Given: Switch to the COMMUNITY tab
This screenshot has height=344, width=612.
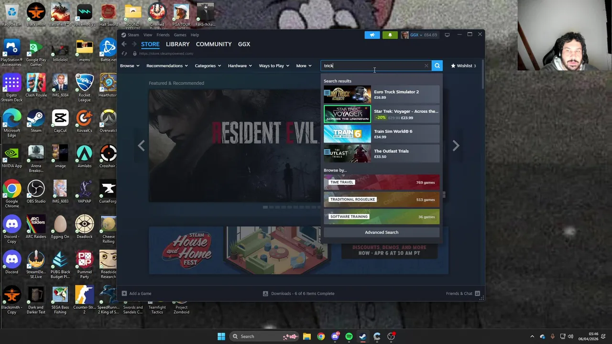Looking at the screenshot, I should (214, 44).
